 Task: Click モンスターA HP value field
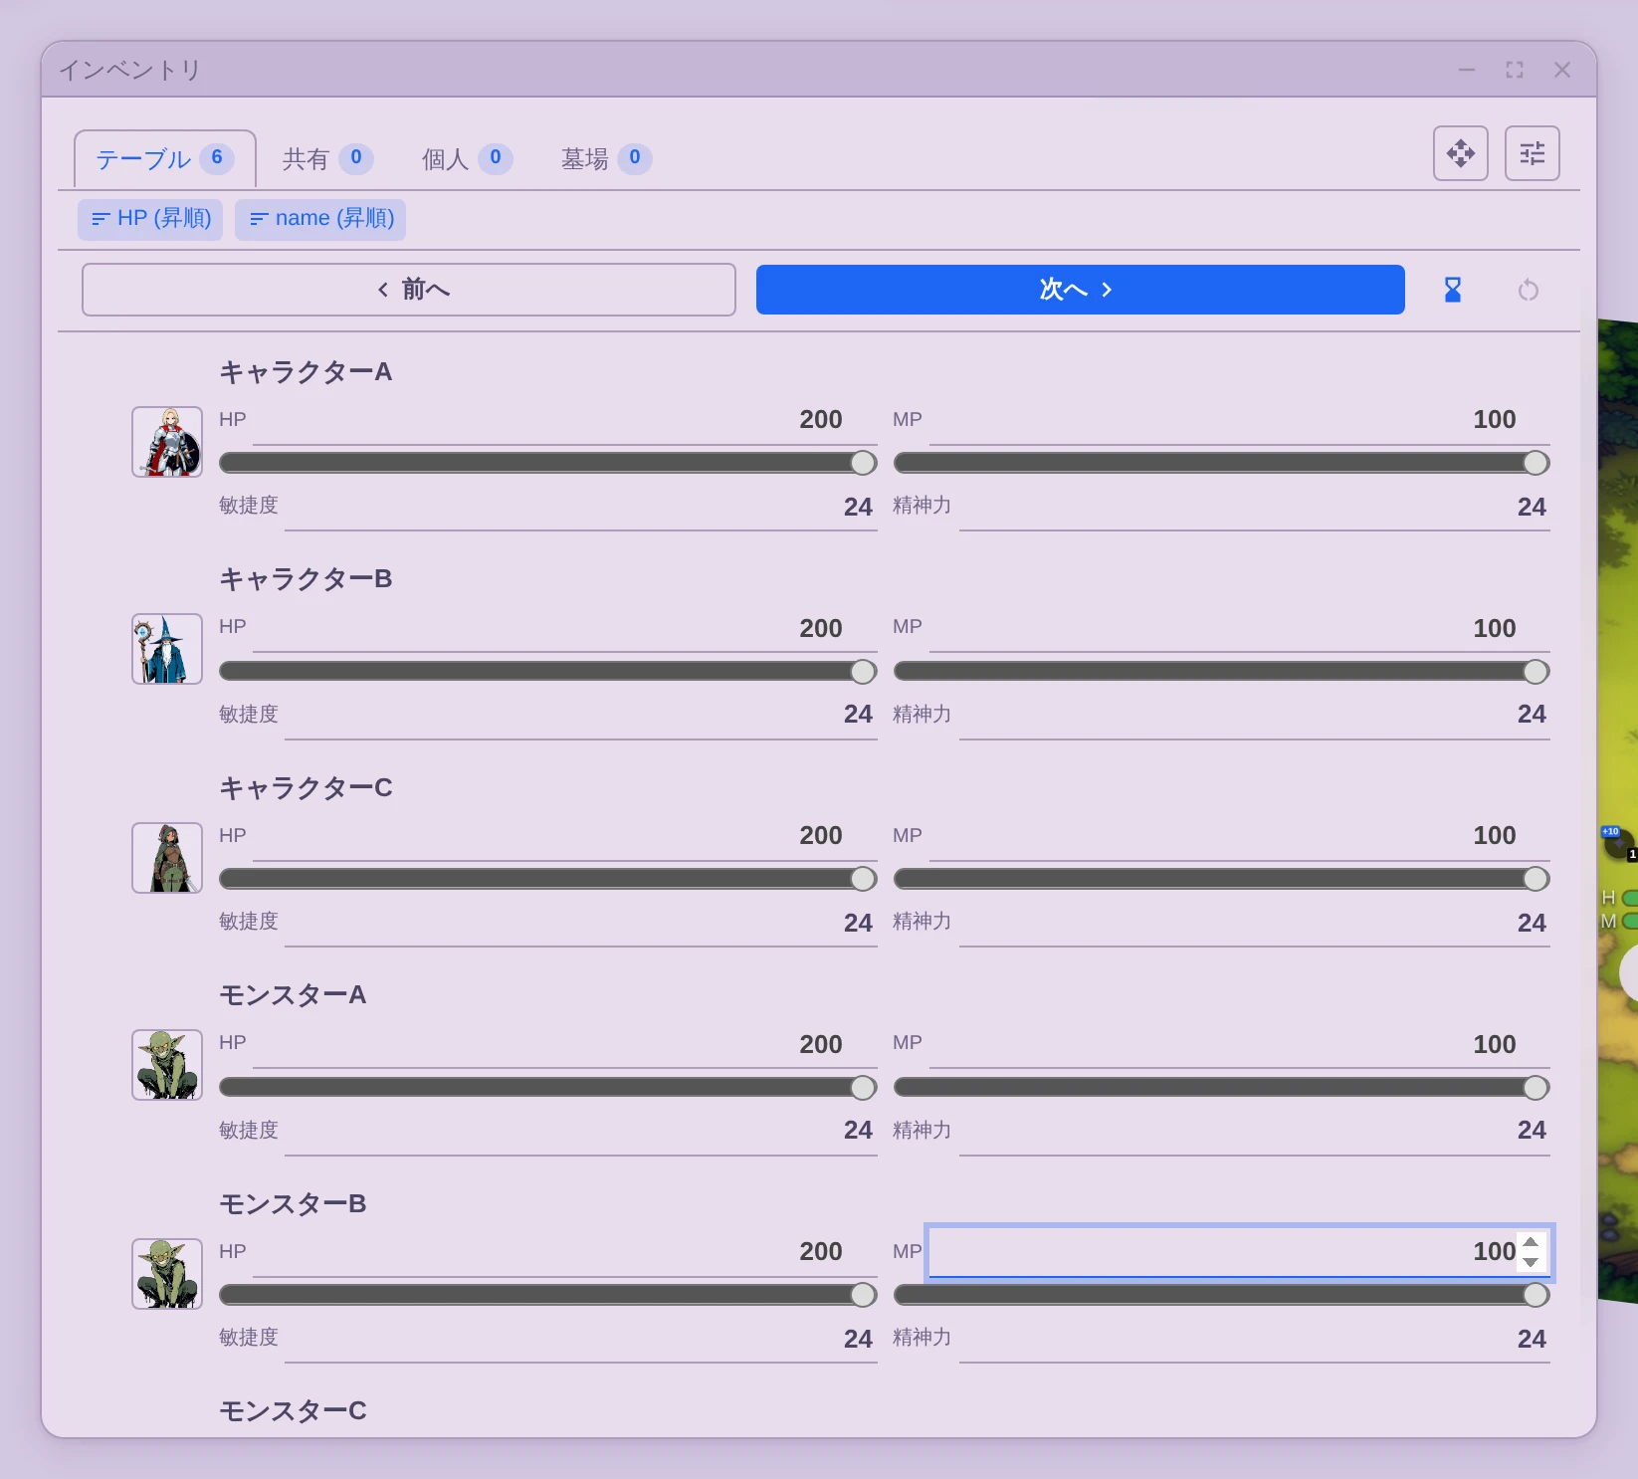pyautogui.click(x=564, y=1044)
